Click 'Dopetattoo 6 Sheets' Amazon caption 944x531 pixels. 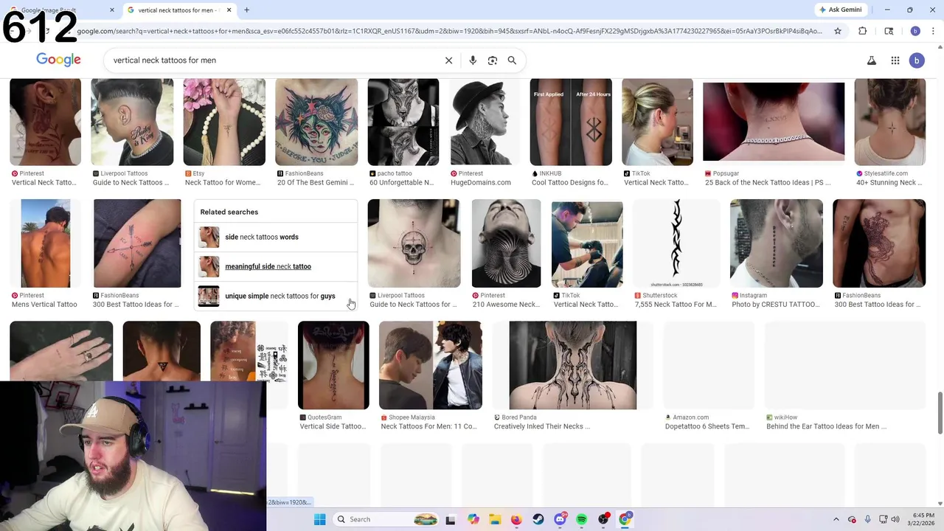click(x=707, y=426)
